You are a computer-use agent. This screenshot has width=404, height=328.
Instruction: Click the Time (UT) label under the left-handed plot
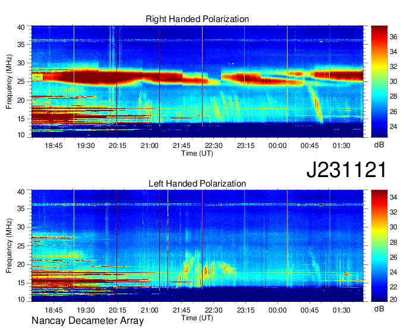(x=197, y=318)
